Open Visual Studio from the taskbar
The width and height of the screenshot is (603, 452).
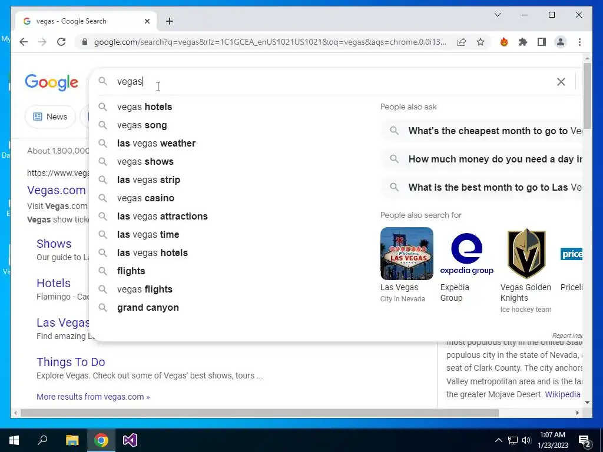pos(130,440)
